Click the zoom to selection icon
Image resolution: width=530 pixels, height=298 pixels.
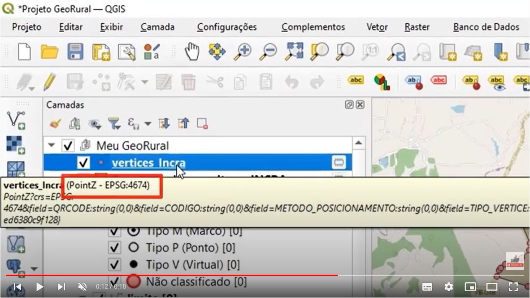(x=319, y=52)
